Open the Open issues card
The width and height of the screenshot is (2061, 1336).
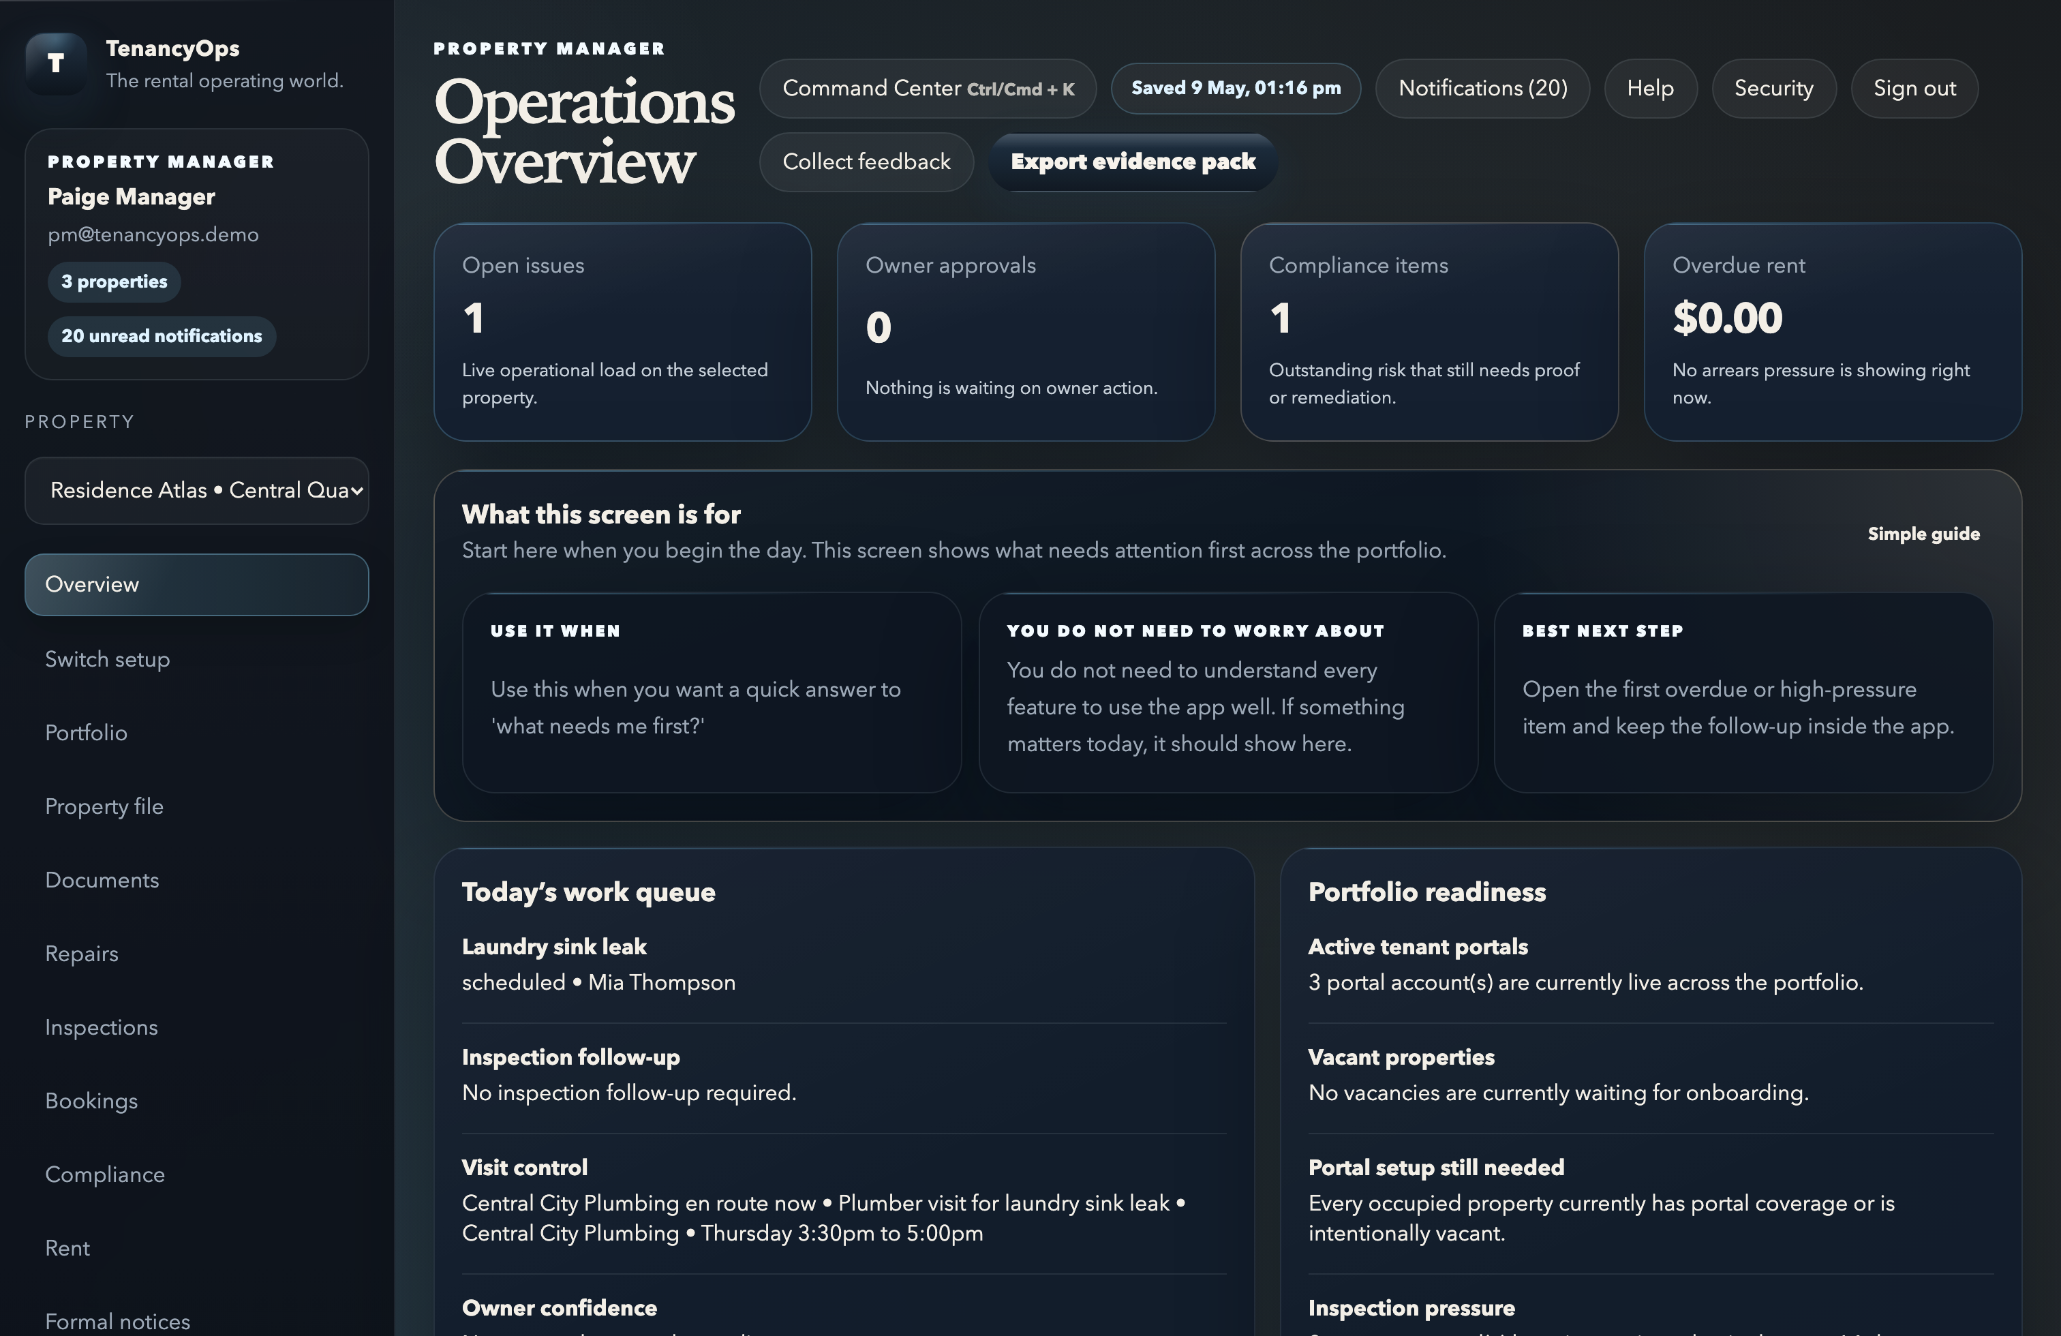point(623,332)
